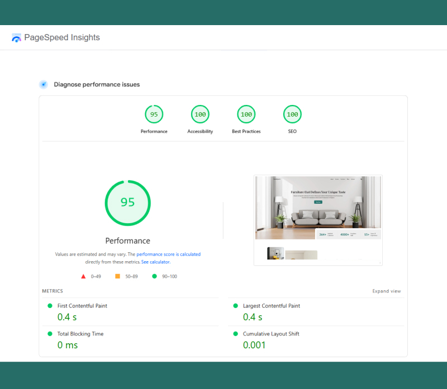
Task: Click Expand view for metrics
Action: coord(387,291)
